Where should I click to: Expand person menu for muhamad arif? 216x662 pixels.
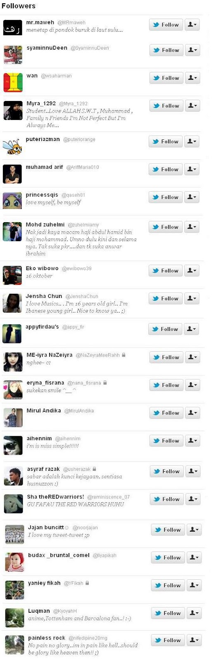[x=192, y=169]
